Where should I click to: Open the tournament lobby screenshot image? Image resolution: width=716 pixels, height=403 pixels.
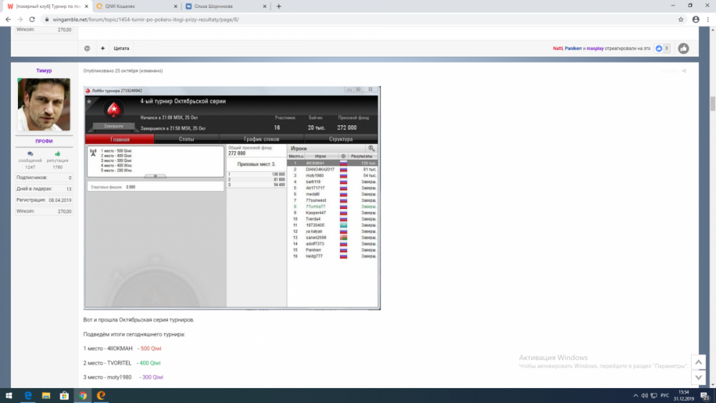(x=232, y=198)
